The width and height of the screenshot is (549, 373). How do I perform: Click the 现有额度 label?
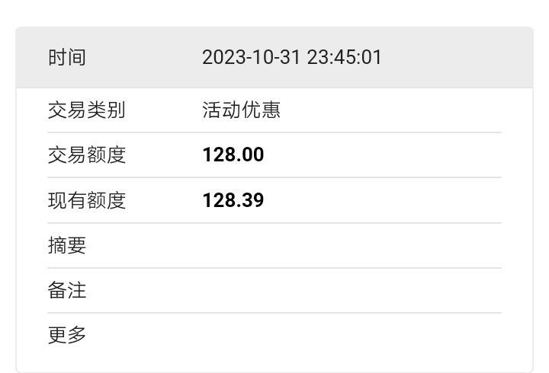pos(86,200)
